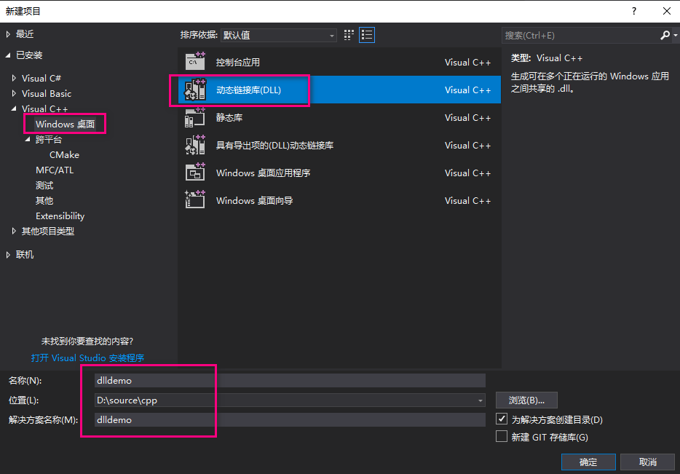Open the help question mark button
This screenshot has width=680, height=474.
[634, 11]
